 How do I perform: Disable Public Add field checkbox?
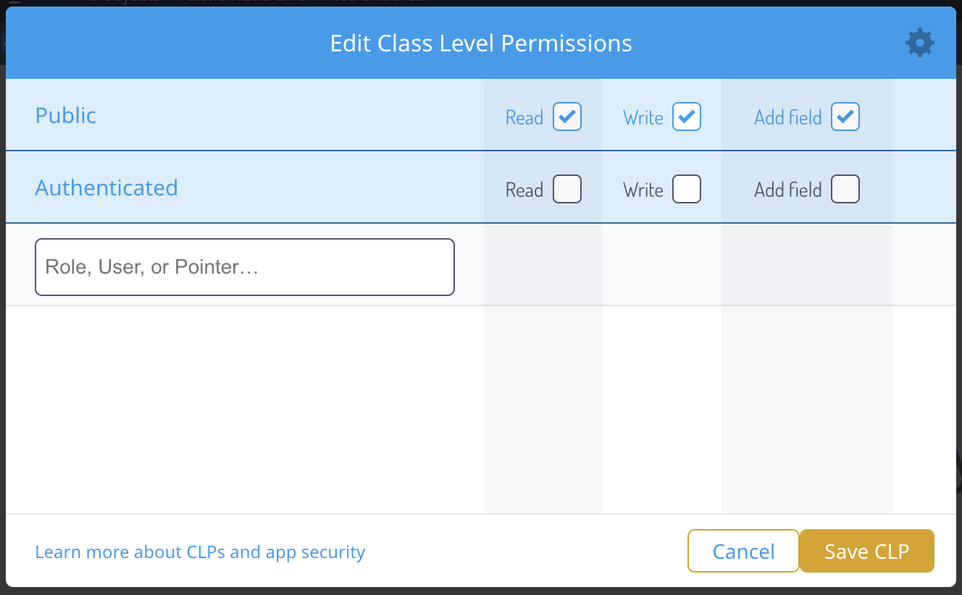click(845, 117)
